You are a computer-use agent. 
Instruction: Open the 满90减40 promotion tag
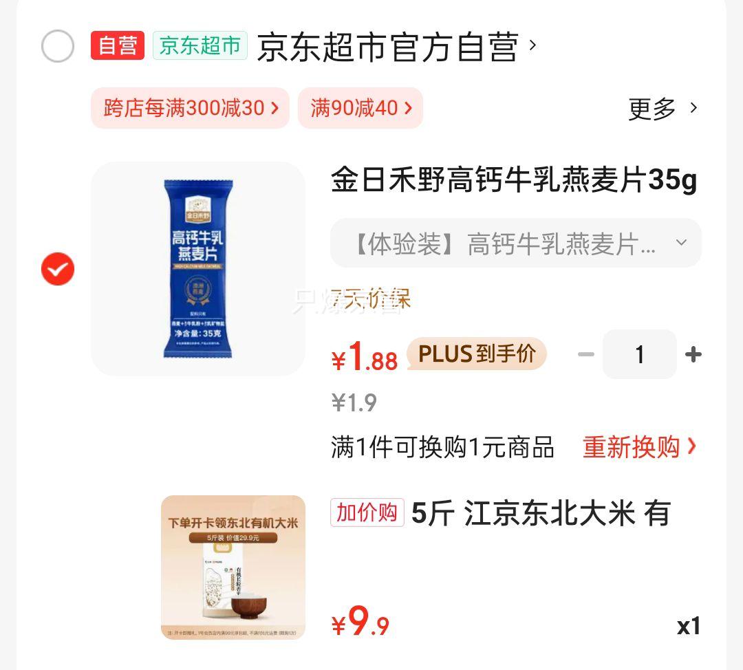(x=360, y=108)
